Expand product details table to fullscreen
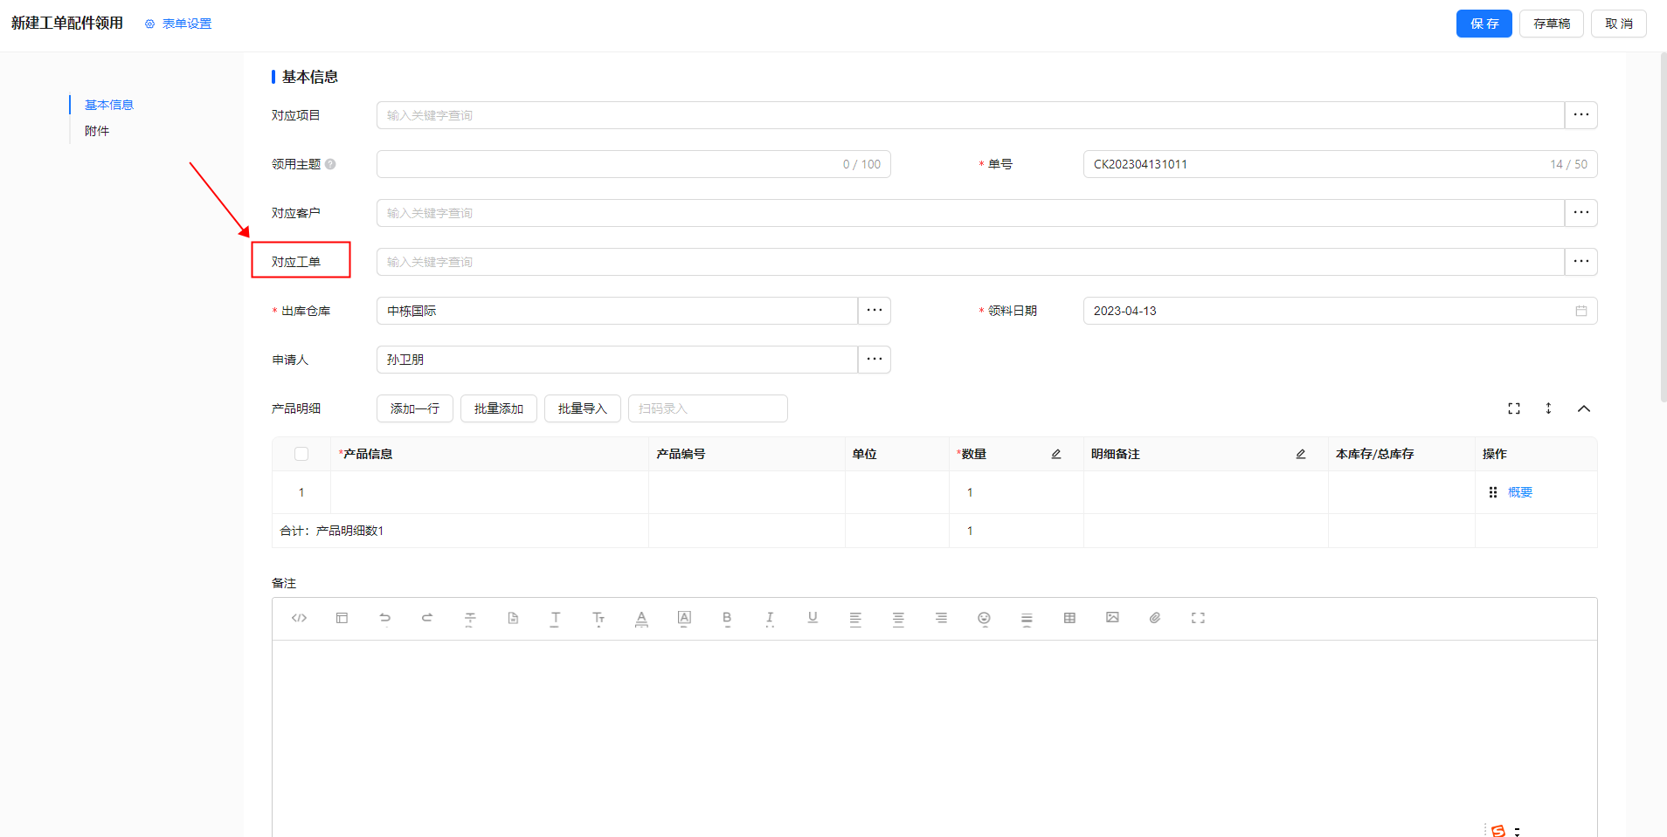The height and width of the screenshot is (837, 1667). (x=1514, y=408)
